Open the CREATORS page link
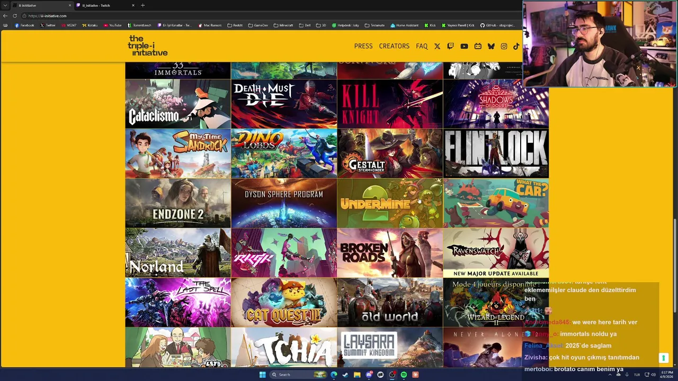Viewport: 678px width, 381px height. (x=394, y=47)
